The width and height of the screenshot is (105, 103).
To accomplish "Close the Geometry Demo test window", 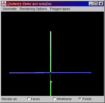I will [101, 4].
